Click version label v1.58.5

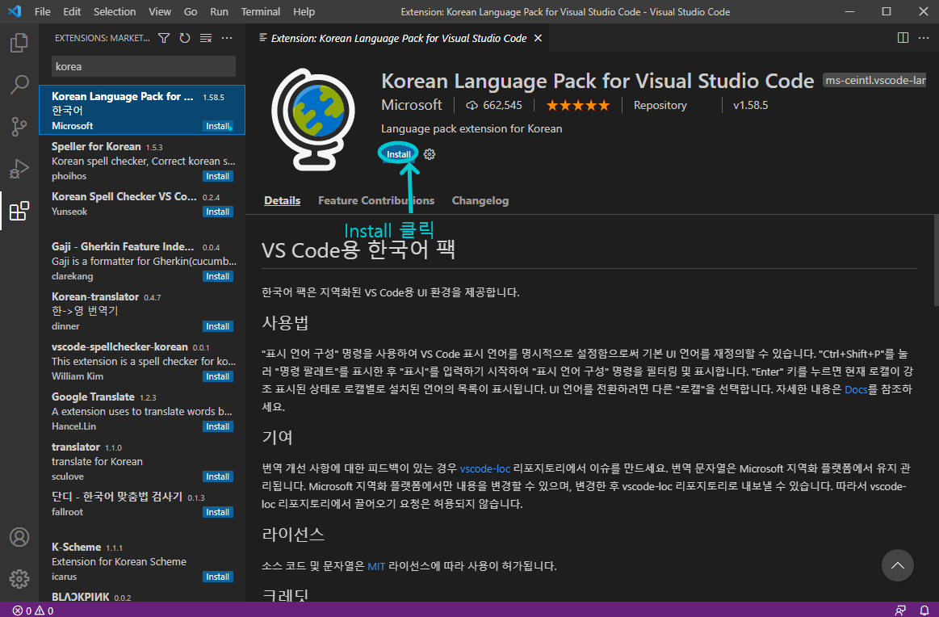[750, 106]
